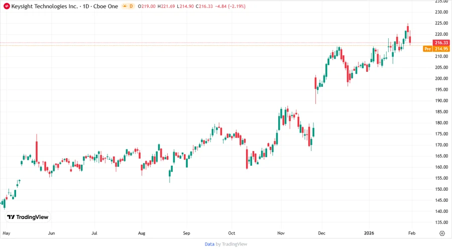Screen dimensions: 452x250
Task: Click the 1D interval label in title
Action: [x=86, y=7]
